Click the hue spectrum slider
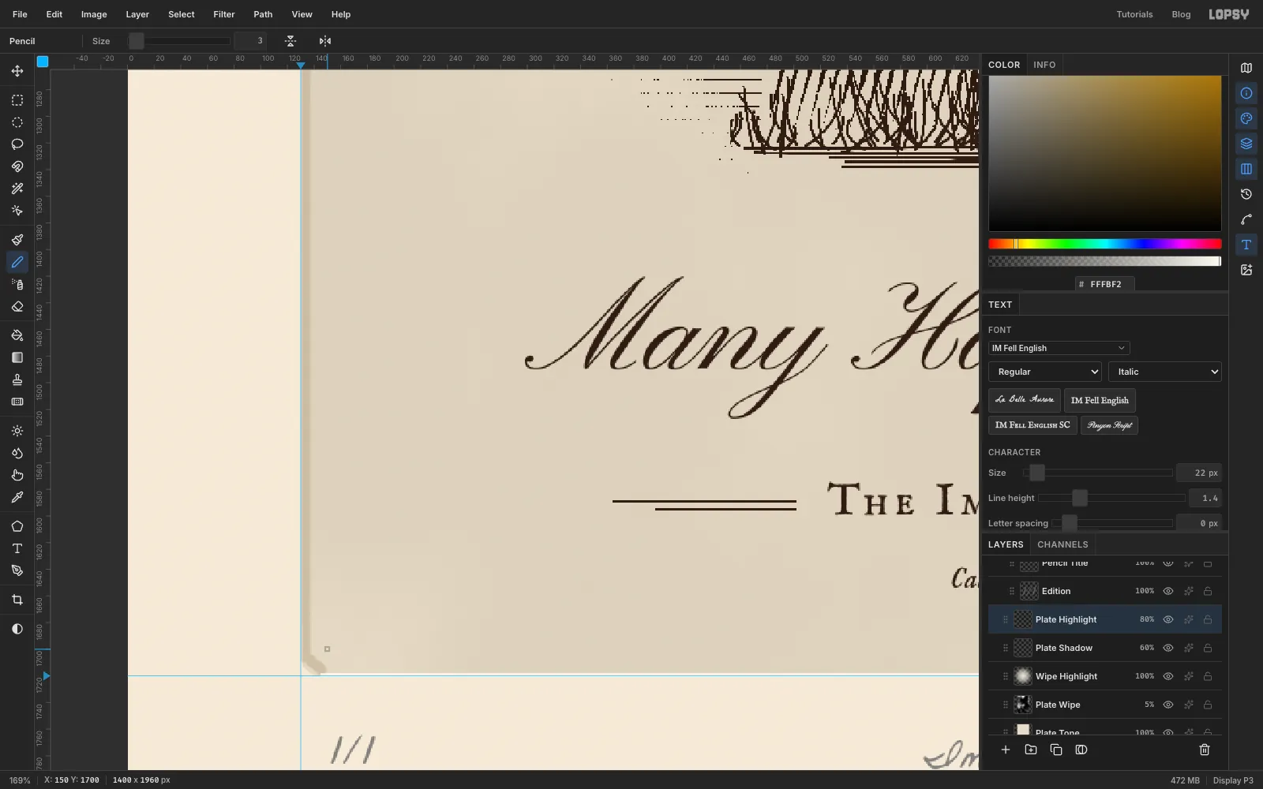The width and height of the screenshot is (1263, 789). [1105, 244]
